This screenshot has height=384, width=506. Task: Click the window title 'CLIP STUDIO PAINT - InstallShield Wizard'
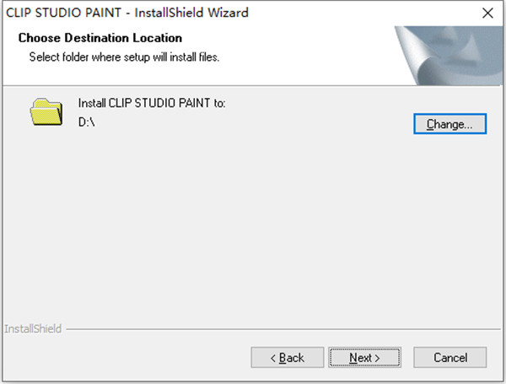[127, 13]
